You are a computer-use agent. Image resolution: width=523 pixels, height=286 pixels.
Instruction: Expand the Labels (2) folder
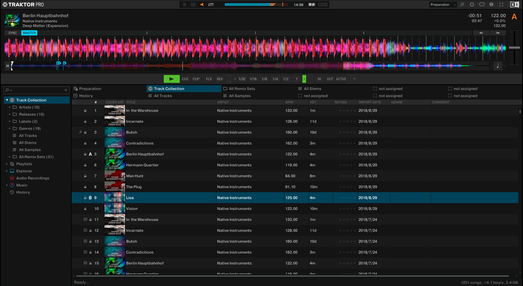tap(10, 121)
